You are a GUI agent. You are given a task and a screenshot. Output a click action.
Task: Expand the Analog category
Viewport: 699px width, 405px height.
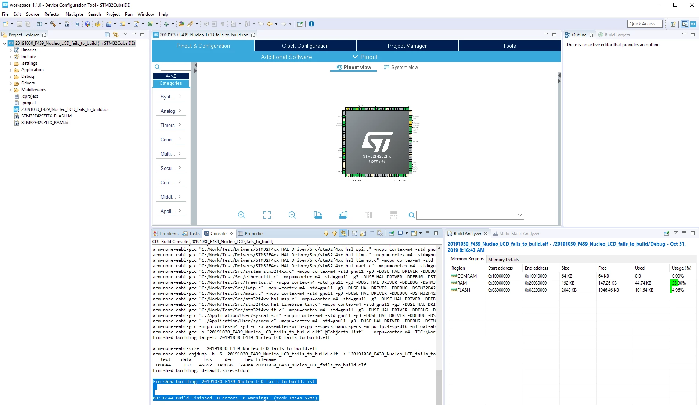click(171, 111)
